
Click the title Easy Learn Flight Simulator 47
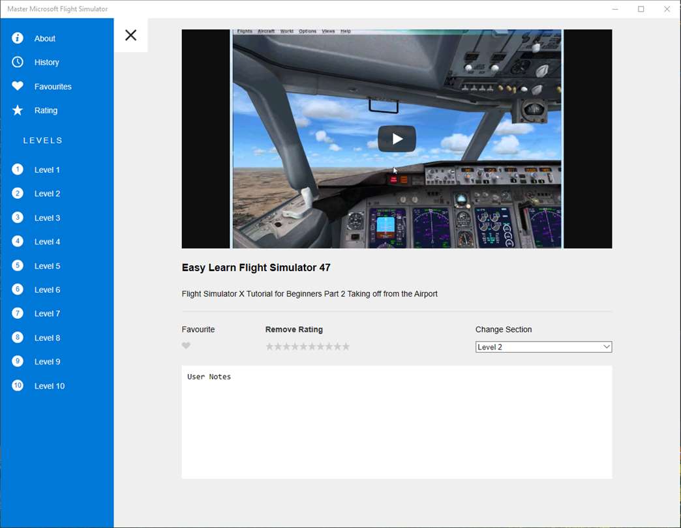(x=256, y=268)
